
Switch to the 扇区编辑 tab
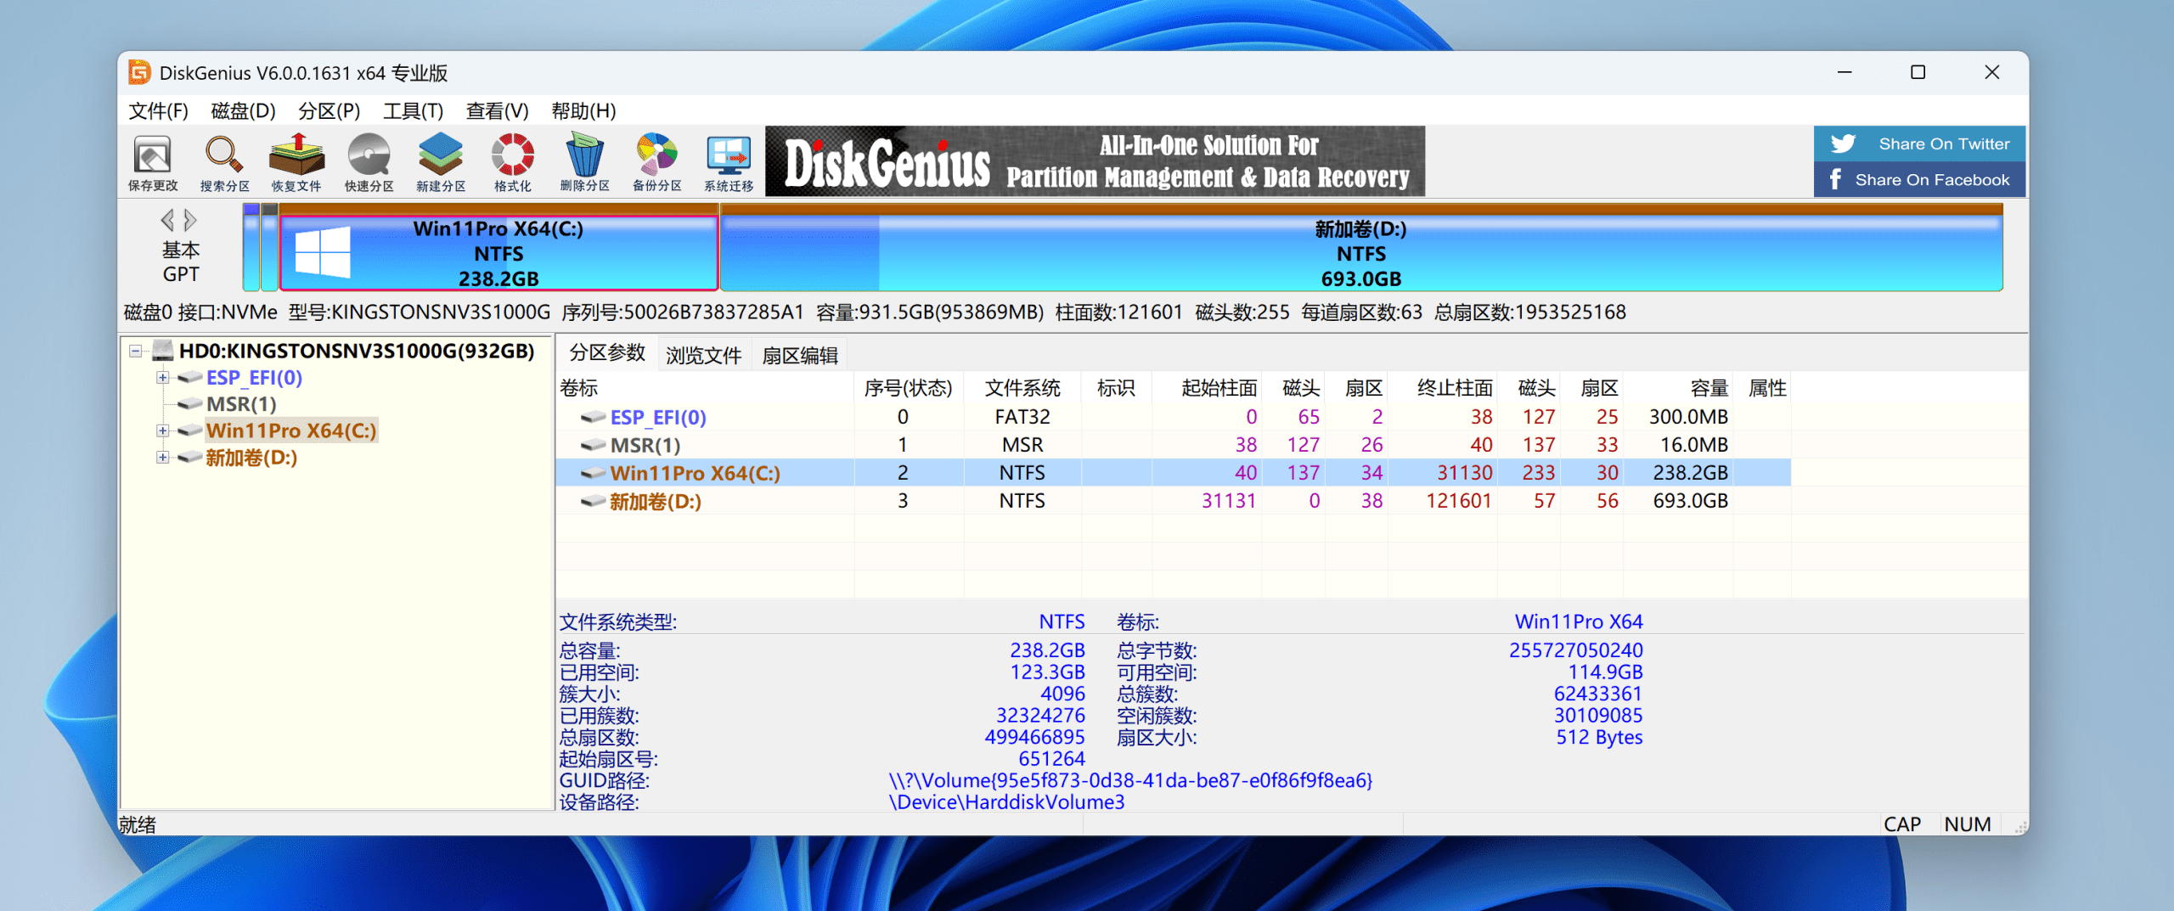[x=800, y=356]
